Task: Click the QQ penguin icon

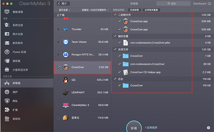Action: click(x=66, y=80)
